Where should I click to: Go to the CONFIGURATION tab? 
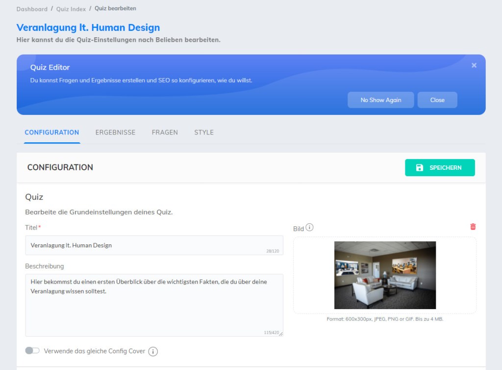point(52,132)
